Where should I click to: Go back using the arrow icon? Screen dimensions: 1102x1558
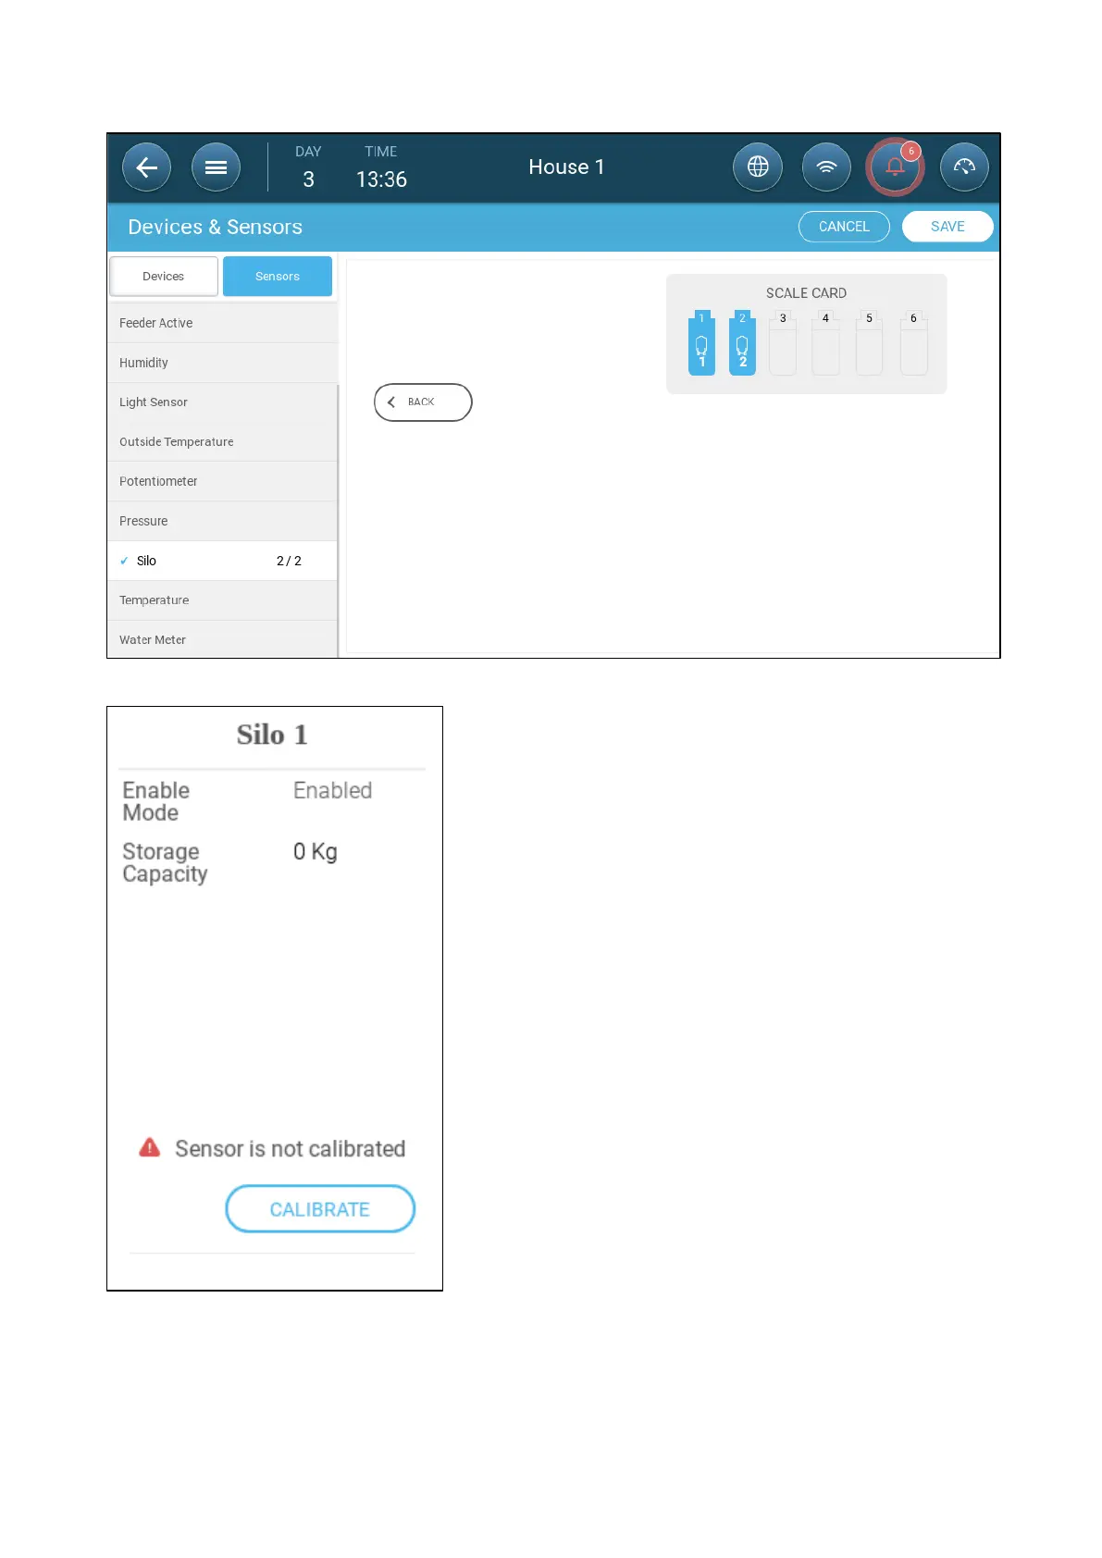(x=146, y=167)
